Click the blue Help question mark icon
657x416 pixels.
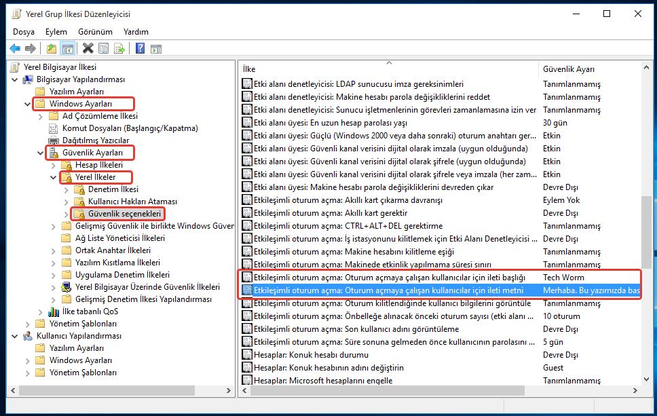[140, 48]
